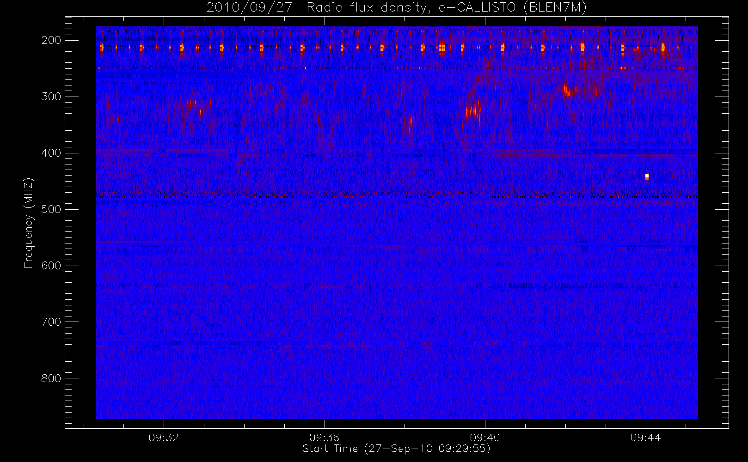Click the 300 frequency tick label
Viewport: 748px width, 462px height.
click(51, 97)
